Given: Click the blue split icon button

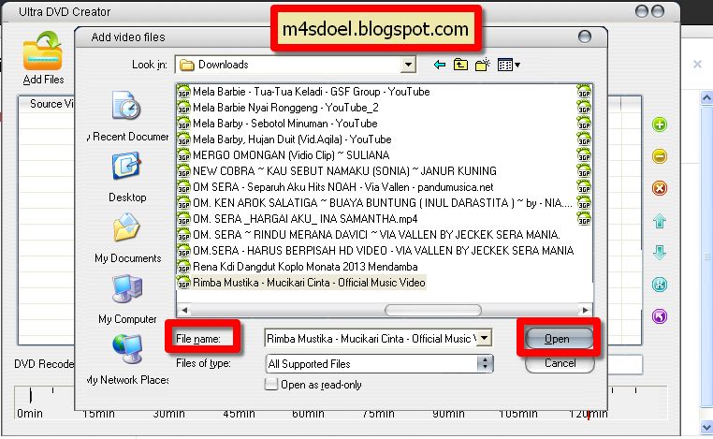Looking at the screenshot, I should (660, 285).
